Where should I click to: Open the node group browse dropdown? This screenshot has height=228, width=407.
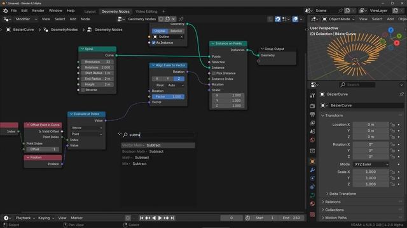(121, 19)
